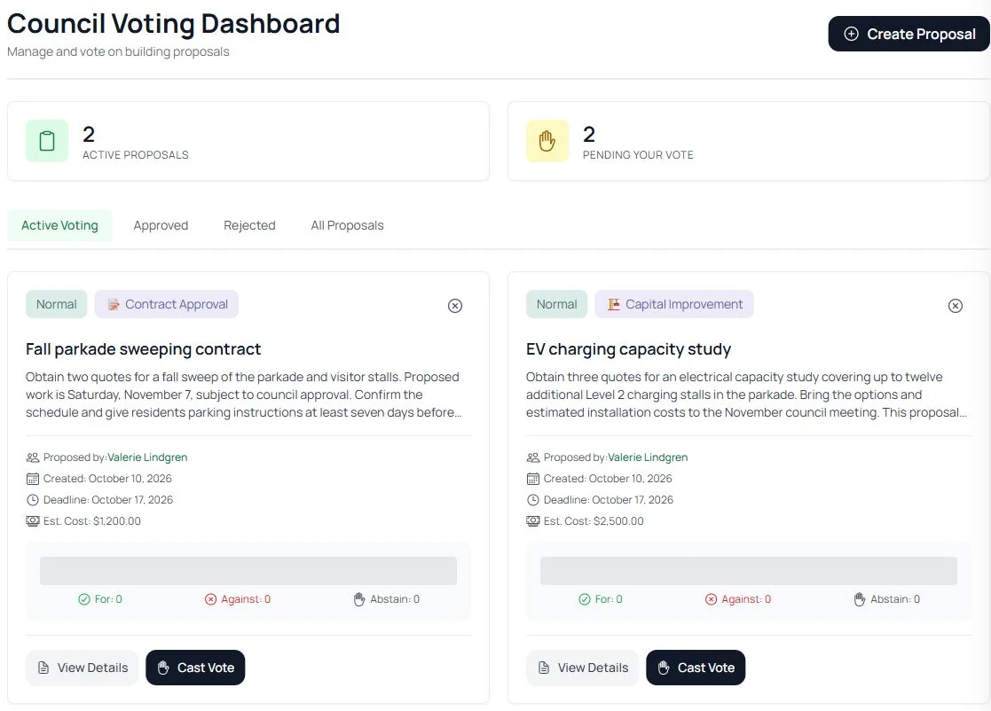Screen dimensions: 991x711
Task: Click the Contract Approval category badge
Action: 167,304
